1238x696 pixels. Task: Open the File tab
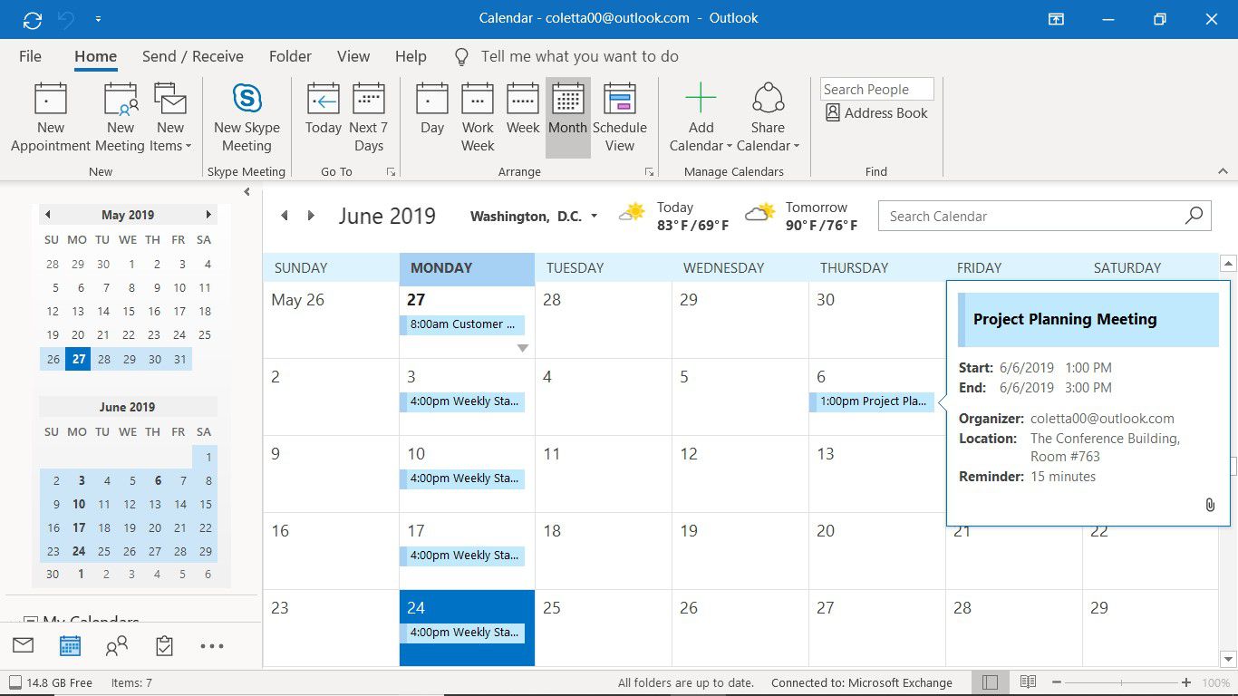coord(30,56)
